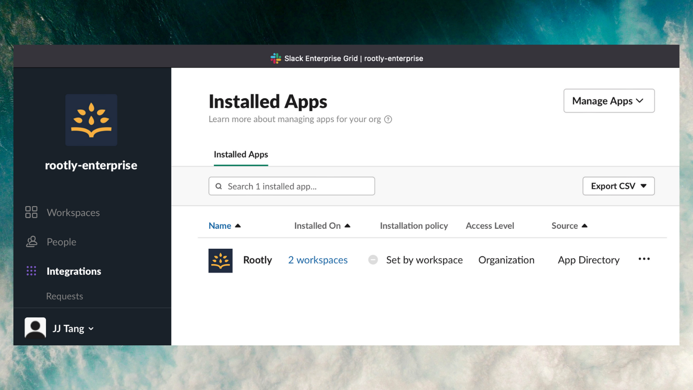
Task: Open the ellipsis menu for Rootly
Action: point(644,259)
